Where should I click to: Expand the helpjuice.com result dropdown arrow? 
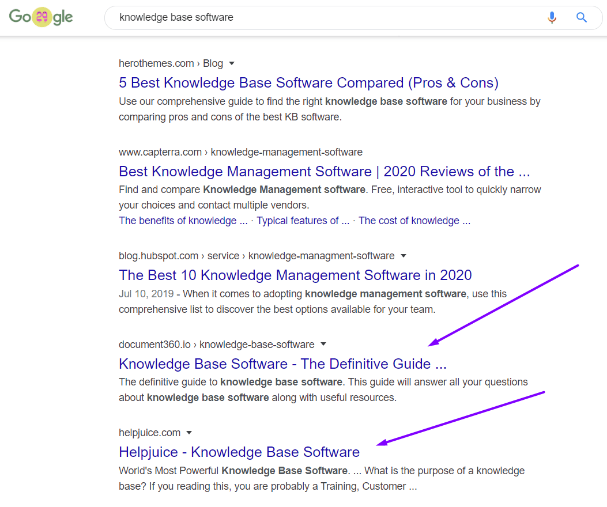pos(189,433)
